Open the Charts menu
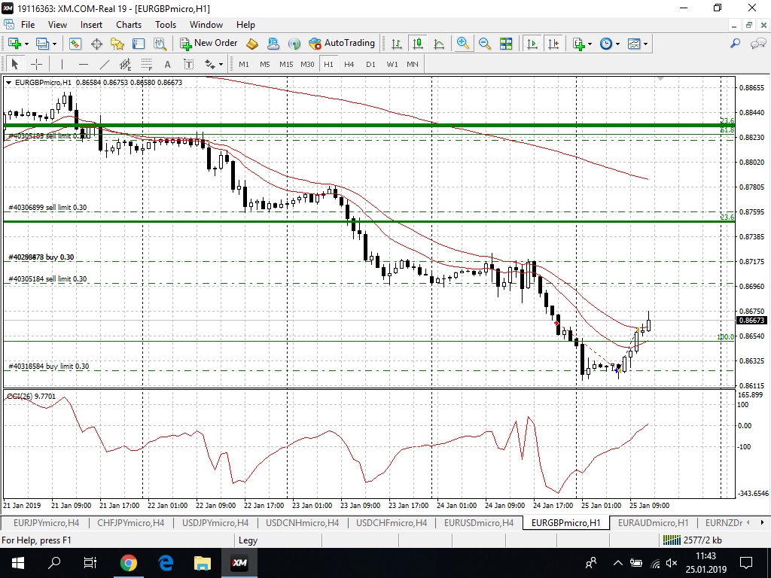Image resolution: width=771 pixels, height=578 pixels. click(129, 25)
